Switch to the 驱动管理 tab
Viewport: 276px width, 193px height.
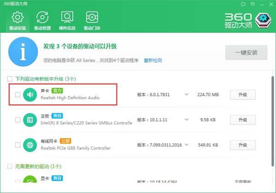coord(42,21)
